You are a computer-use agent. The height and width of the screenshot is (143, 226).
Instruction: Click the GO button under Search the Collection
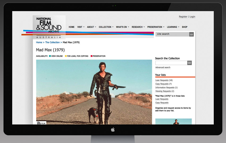(x=189, y=63)
